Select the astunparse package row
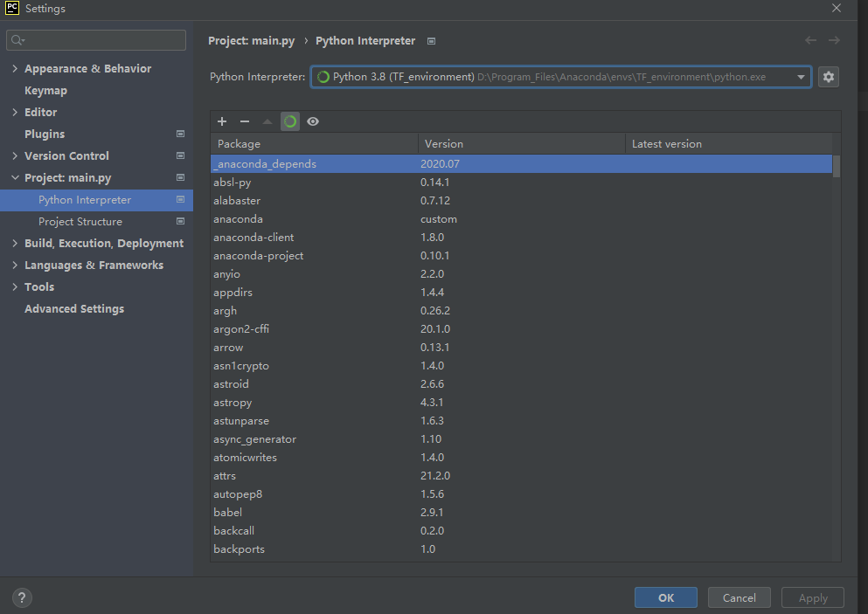The height and width of the screenshot is (614, 868). [522, 421]
